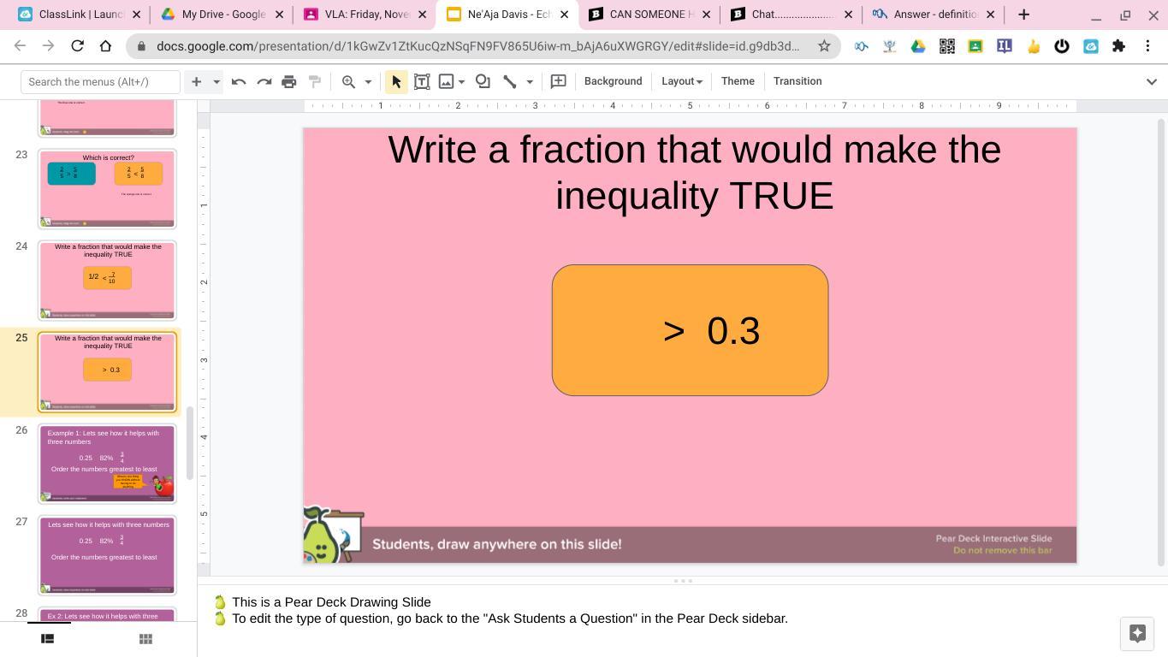This screenshot has width=1168, height=657.
Task: Click the browser Back arrow
Action: tap(20, 46)
